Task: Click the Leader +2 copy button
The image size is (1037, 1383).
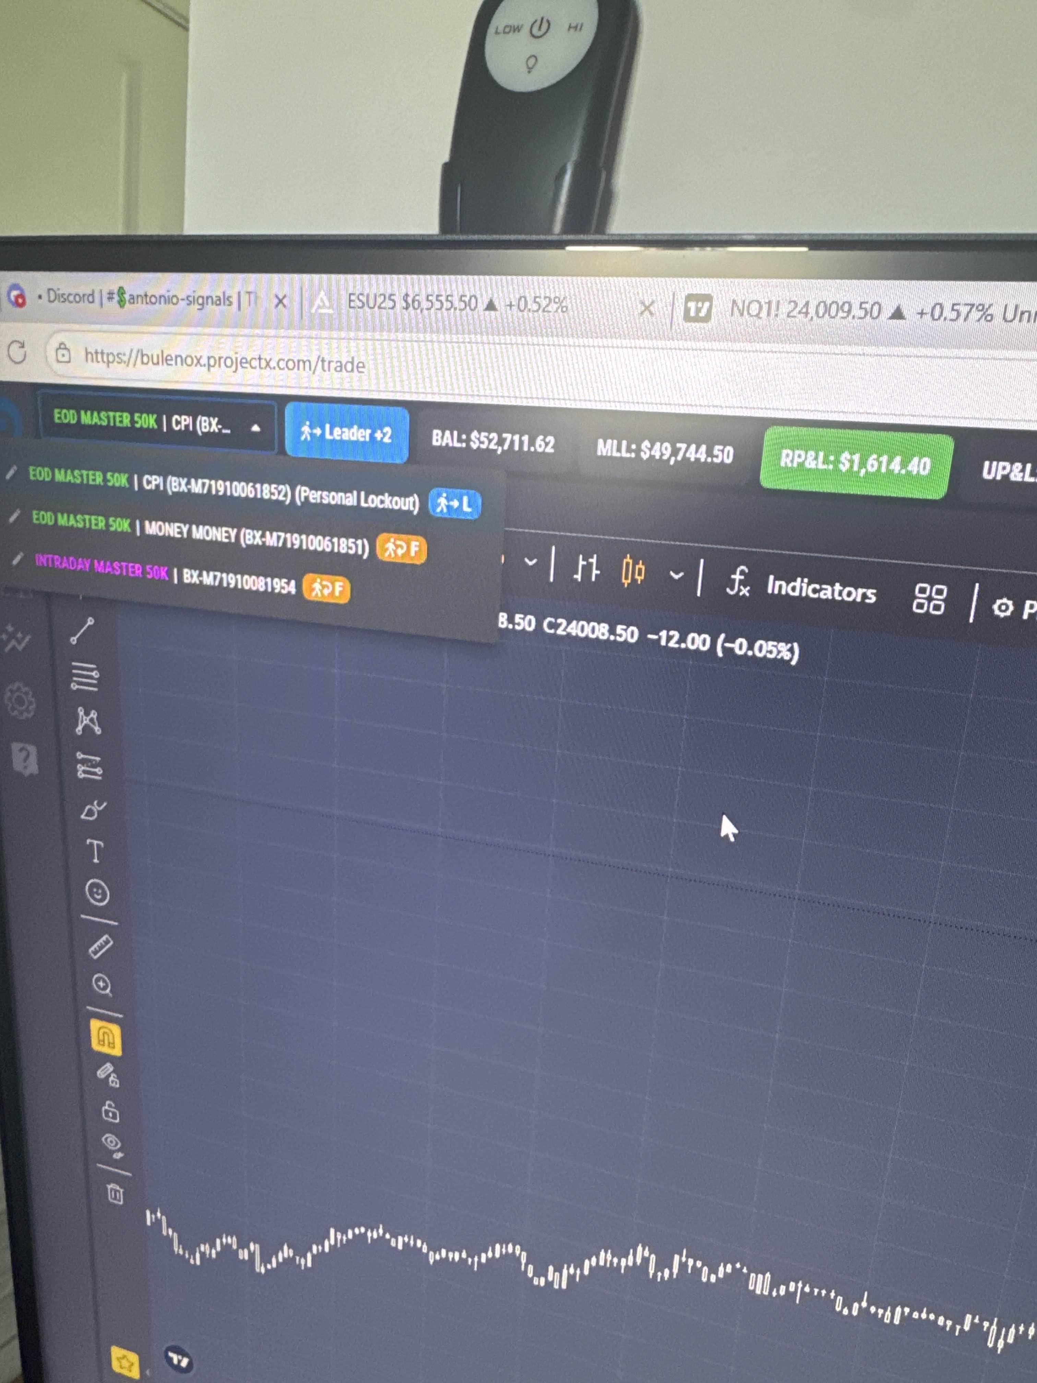Action: [x=347, y=433]
